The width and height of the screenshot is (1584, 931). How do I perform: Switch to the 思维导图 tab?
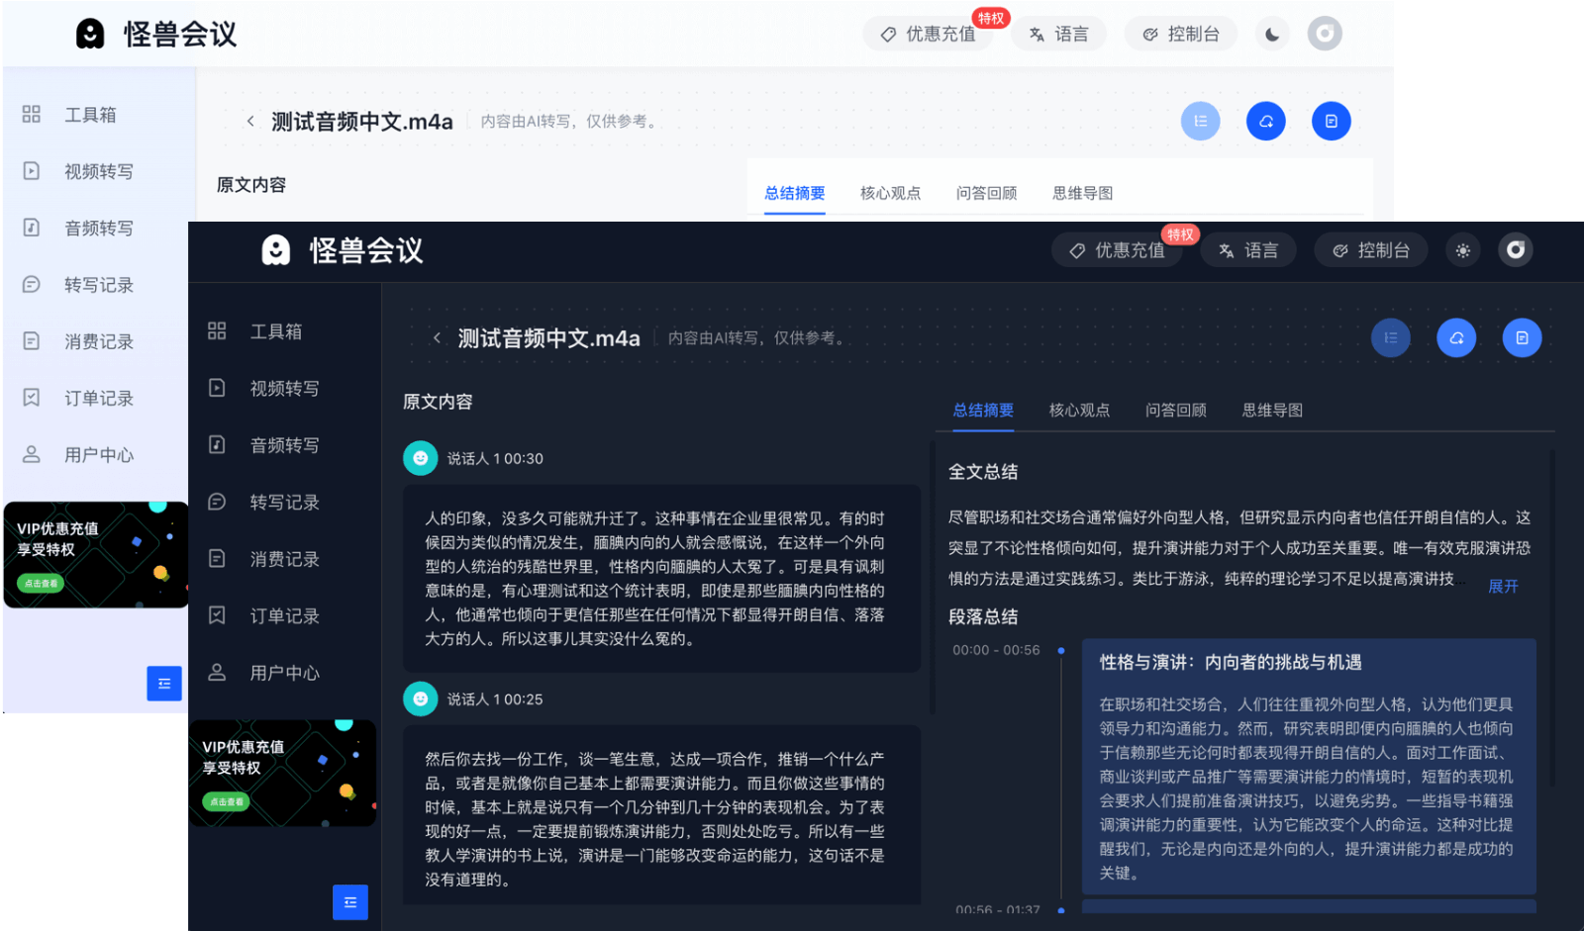(1271, 410)
